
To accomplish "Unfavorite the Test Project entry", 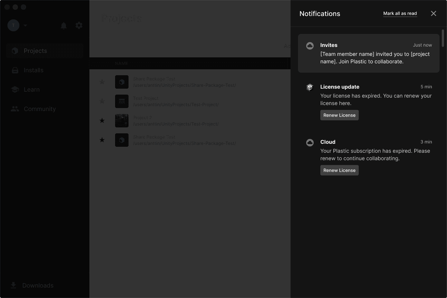I will pyautogui.click(x=102, y=101).
